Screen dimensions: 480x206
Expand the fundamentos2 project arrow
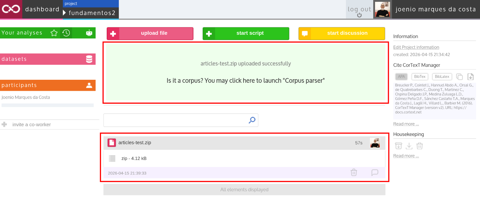(64, 13)
